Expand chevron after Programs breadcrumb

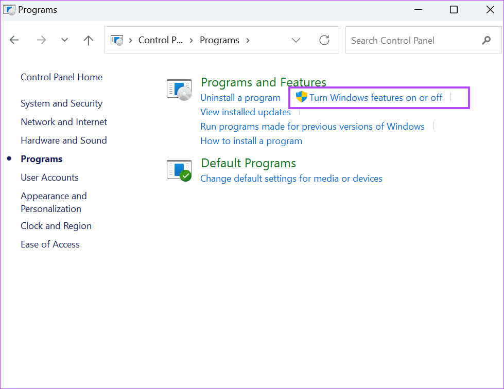coord(248,41)
